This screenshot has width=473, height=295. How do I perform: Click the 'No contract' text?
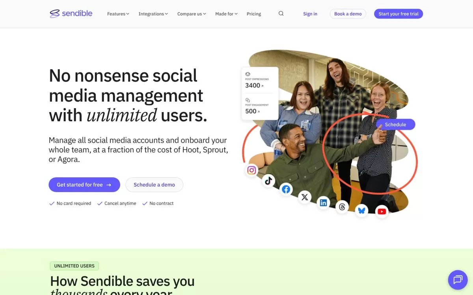[x=162, y=203]
